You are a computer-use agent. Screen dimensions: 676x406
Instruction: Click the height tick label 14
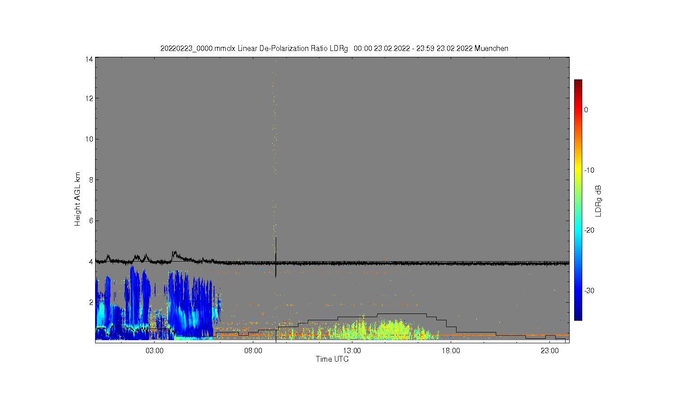point(89,59)
